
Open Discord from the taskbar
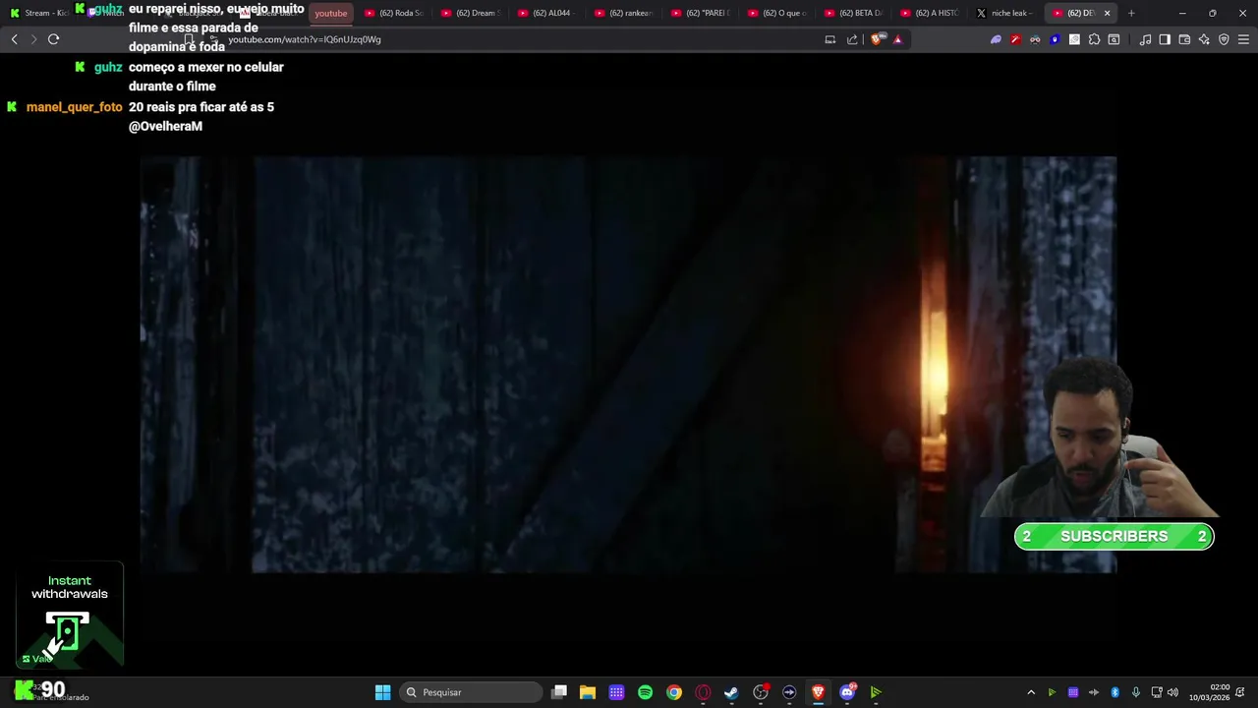[x=847, y=692]
